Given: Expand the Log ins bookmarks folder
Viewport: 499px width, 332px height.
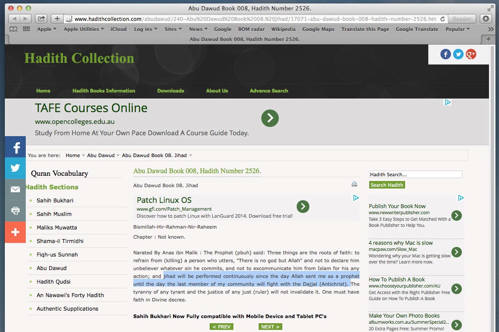Looking at the screenshot, I should coord(146,29).
